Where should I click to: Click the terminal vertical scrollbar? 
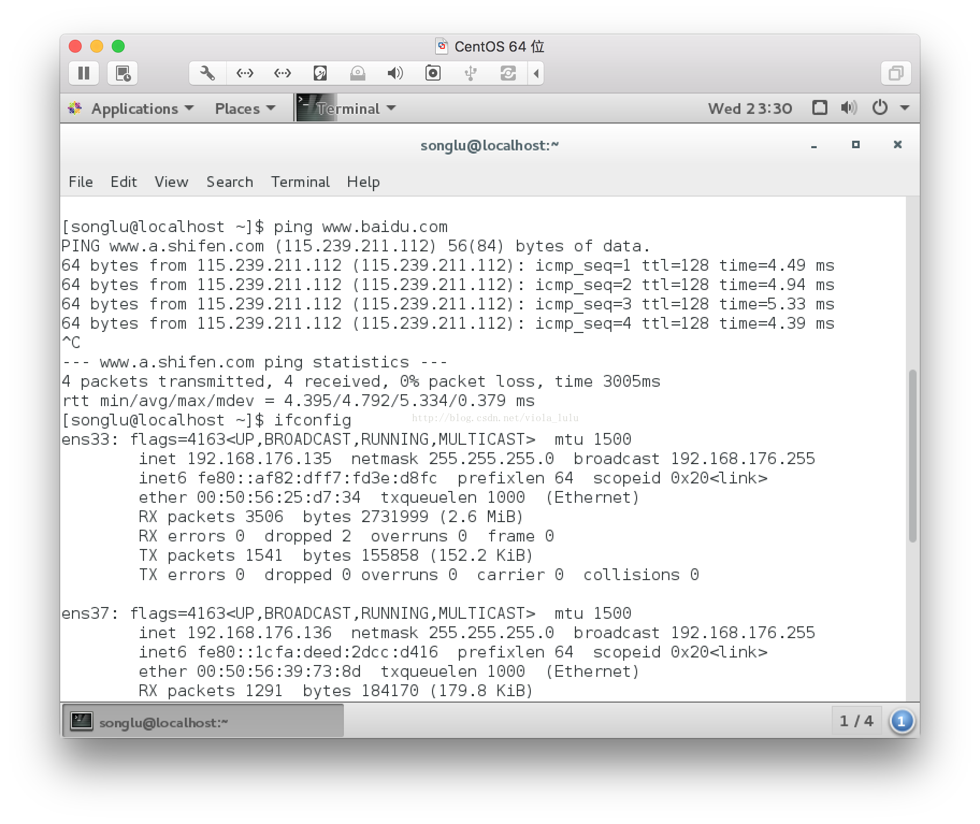coord(912,456)
